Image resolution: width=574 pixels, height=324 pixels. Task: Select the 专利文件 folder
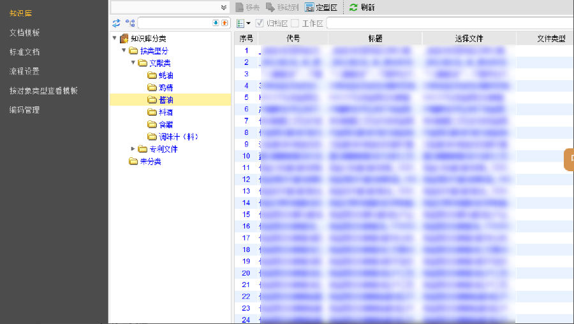pyautogui.click(x=163, y=149)
